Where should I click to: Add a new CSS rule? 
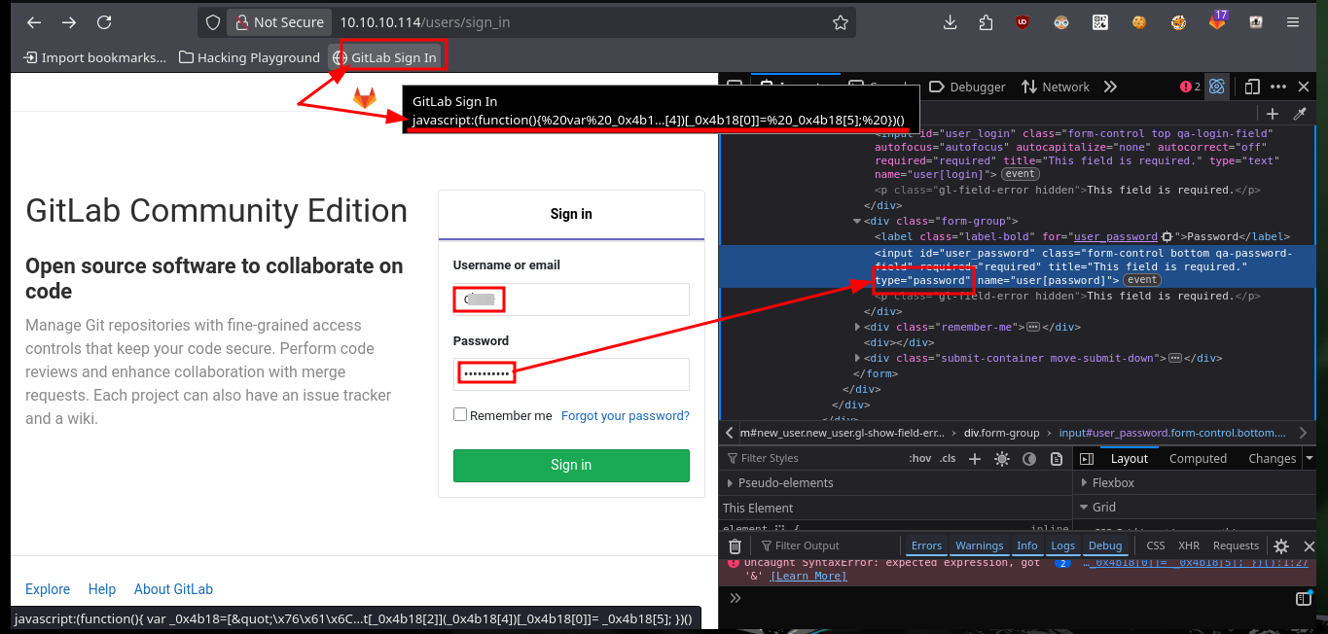click(x=975, y=459)
